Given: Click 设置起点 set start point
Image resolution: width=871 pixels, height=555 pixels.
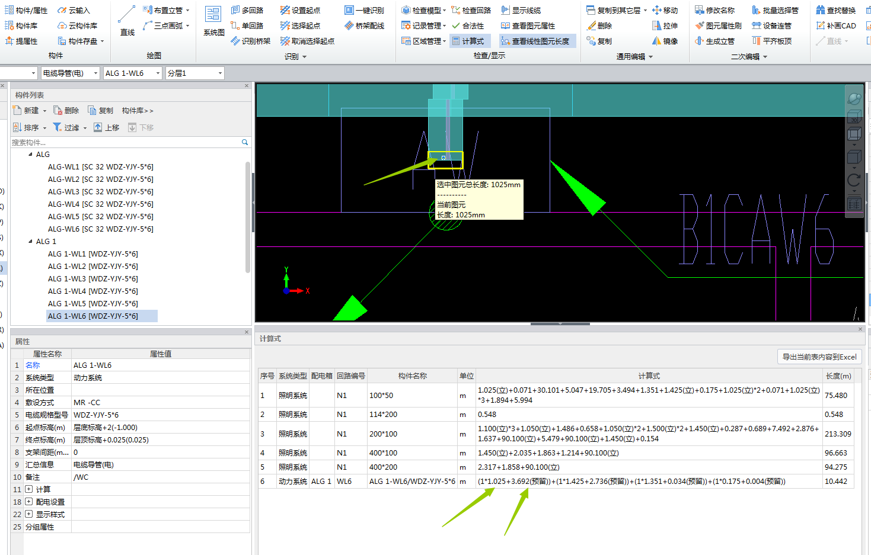Looking at the screenshot, I should (301, 10).
